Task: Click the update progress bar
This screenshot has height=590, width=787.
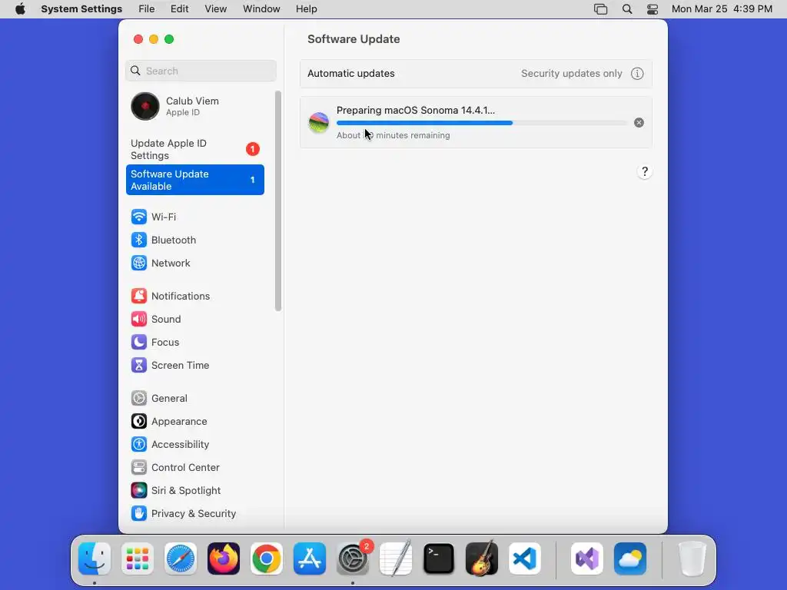Action: [482, 123]
